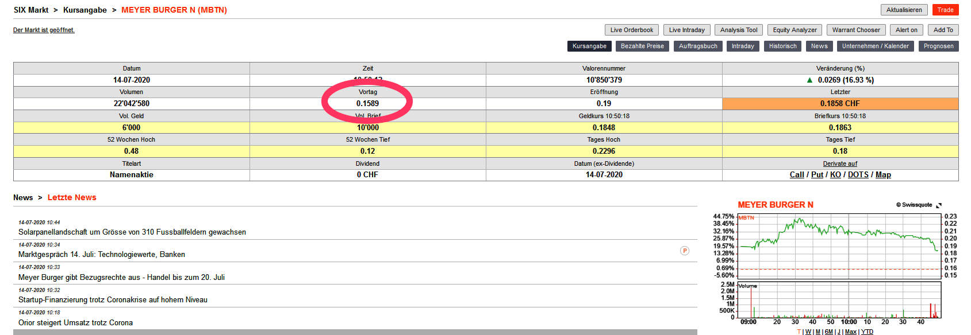Viewport: 971px width, 335px height.
Task: Expand the Swissquote chart with the arrows icon
Action: (939, 205)
